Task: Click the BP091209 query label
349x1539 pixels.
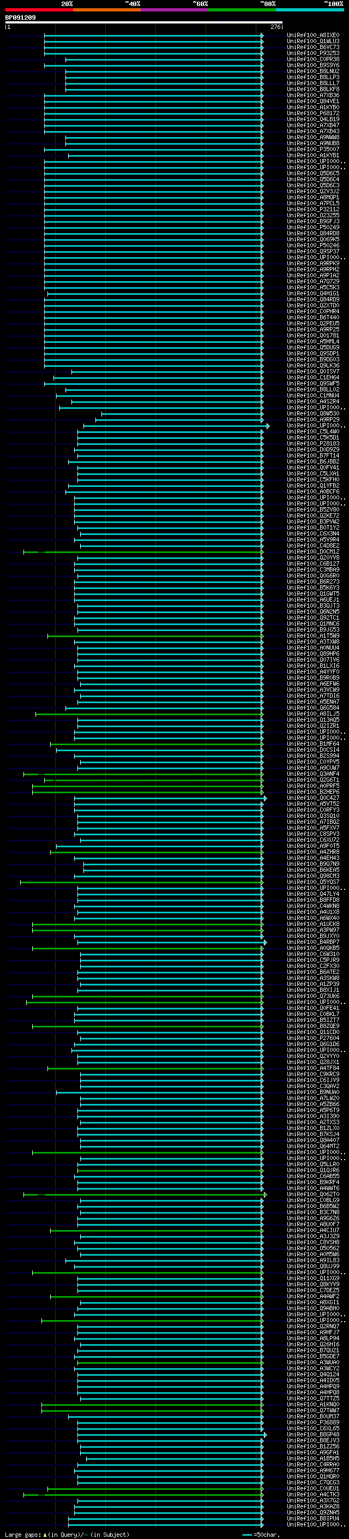Action: point(20,17)
